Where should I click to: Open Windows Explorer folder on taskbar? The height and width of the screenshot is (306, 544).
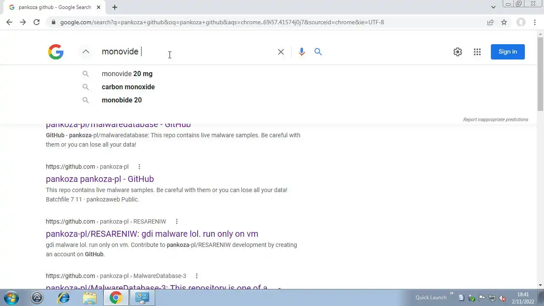click(x=90, y=298)
